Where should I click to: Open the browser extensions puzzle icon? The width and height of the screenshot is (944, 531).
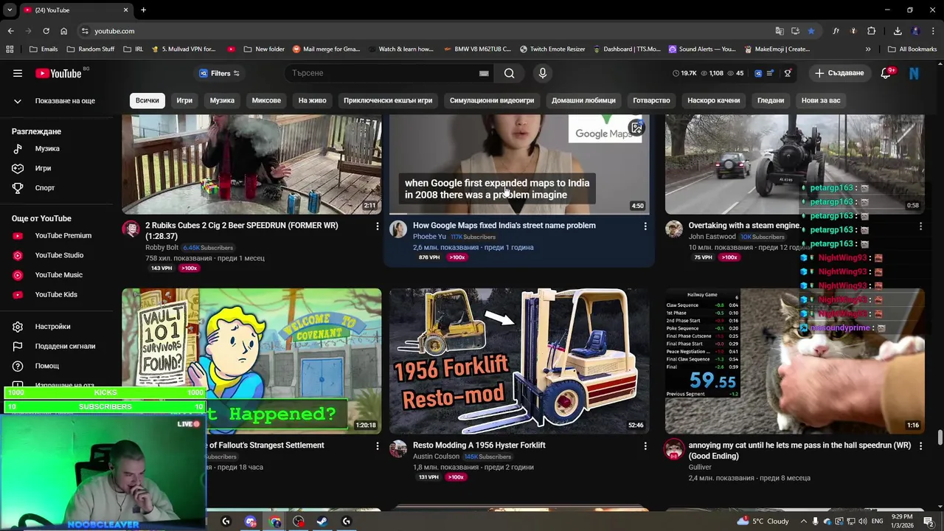coord(872,31)
